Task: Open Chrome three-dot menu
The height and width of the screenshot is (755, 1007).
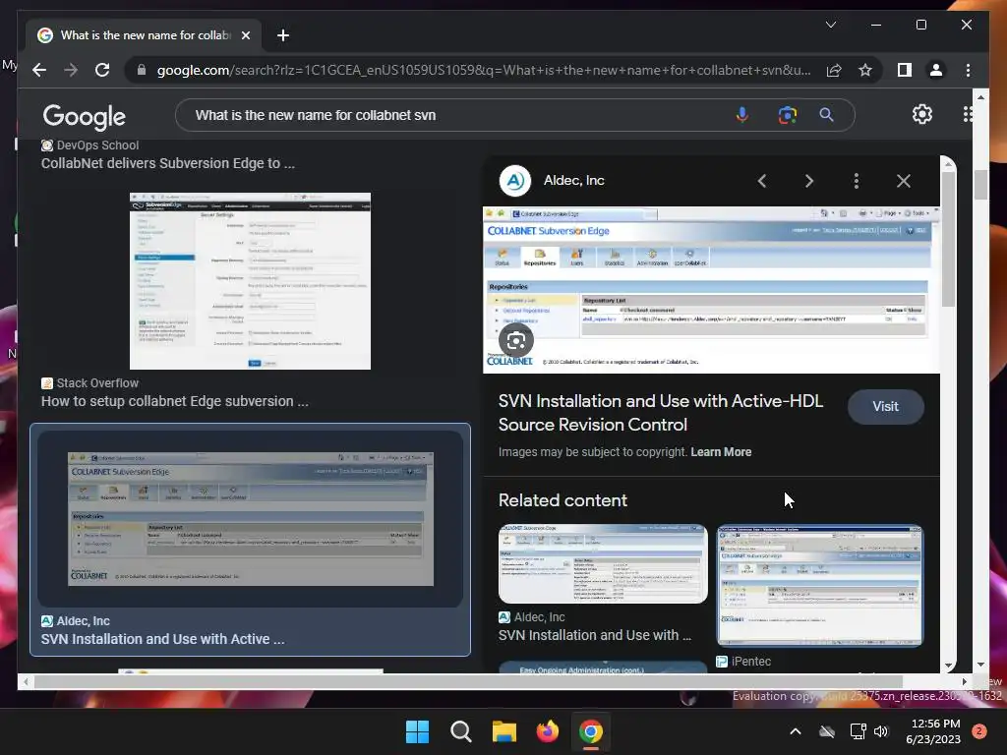Action: 968,70
